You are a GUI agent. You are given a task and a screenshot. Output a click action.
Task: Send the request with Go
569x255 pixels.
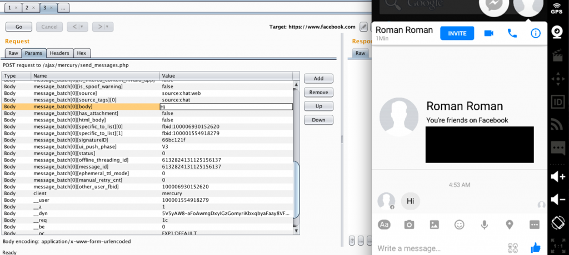coord(19,27)
